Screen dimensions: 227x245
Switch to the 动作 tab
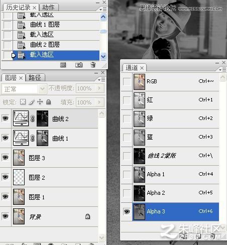[48, 8]
